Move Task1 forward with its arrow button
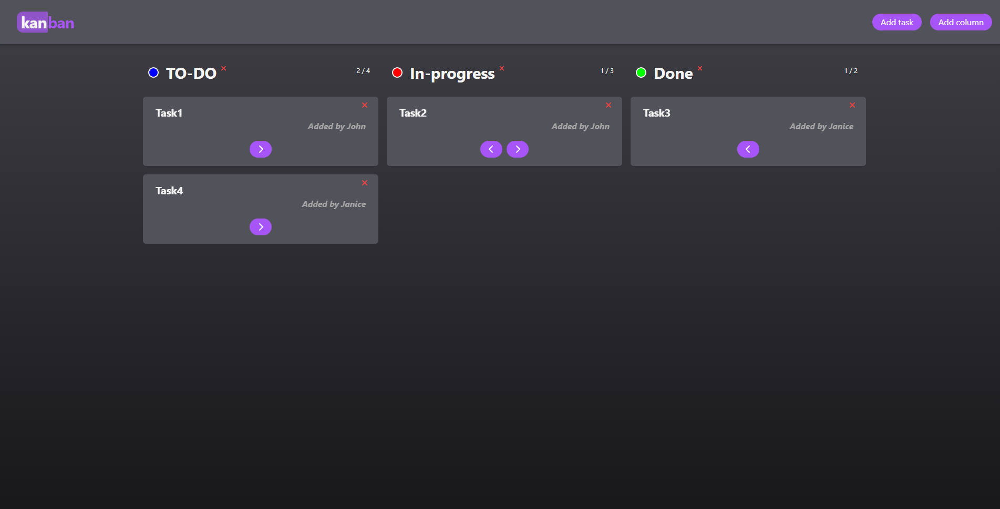This screenshot has height=509, width=1000. [x=260, y=149]
